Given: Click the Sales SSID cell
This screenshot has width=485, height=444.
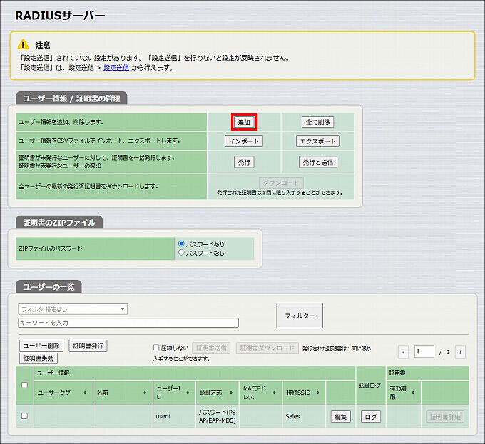Looking at the screenshot, I should point(304,416).
